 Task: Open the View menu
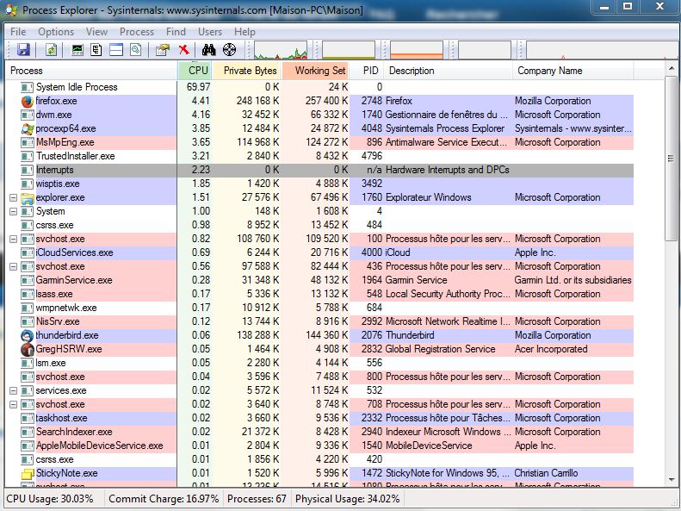[x=96, y=32]
